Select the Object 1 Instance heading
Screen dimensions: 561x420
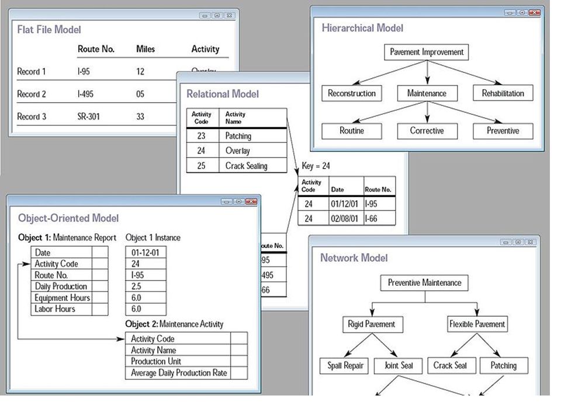click(x=153, y=238)
